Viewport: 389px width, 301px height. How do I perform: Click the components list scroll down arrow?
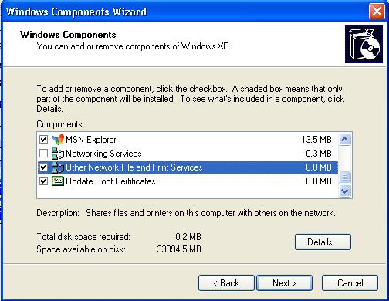[344, 191]
